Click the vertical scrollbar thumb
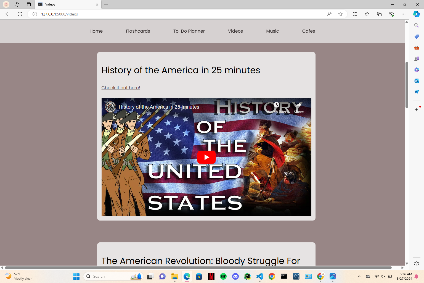424x283 pixels. pyautogui.click(x=407, y=85)
